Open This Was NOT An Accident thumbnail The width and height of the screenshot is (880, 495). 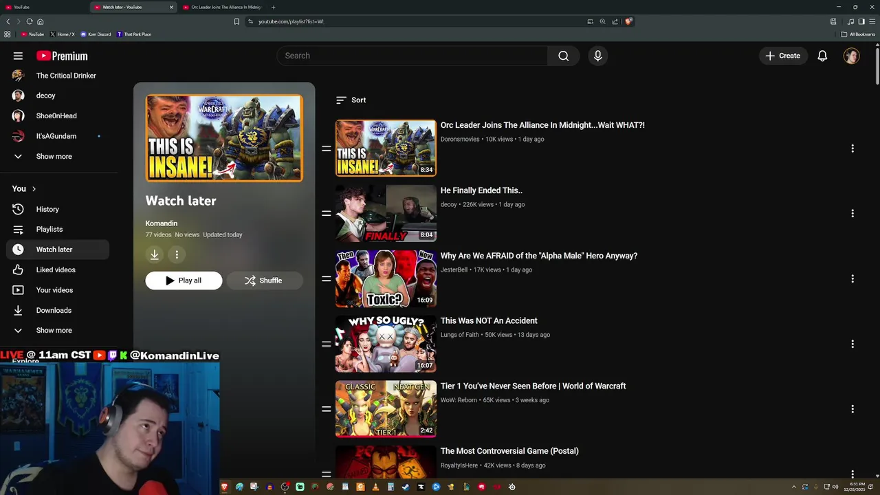[386, 344]
